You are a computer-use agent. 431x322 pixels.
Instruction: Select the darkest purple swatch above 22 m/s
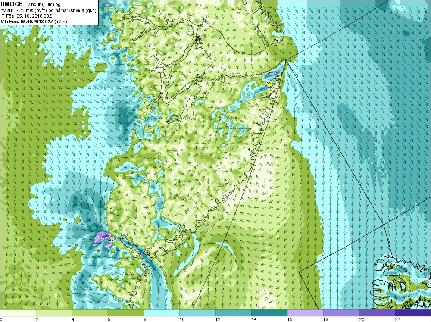point(412,313)
